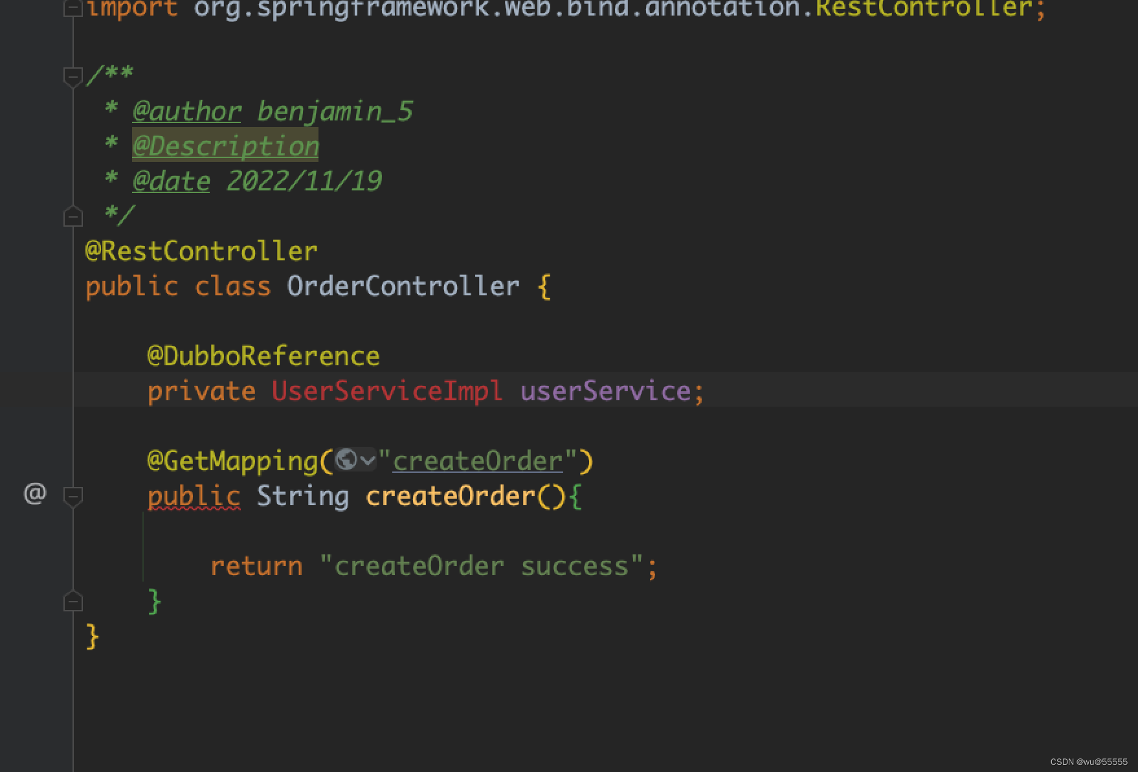
Task: Click the @ gutter icon beside createOrder
Action: (35, 494)
